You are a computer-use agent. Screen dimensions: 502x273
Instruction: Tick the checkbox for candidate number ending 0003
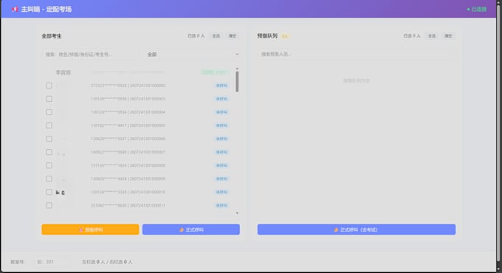tap(49, 99)
